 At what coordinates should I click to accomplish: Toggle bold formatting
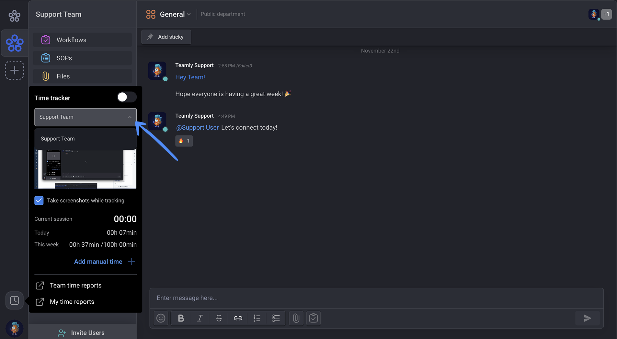181,318
